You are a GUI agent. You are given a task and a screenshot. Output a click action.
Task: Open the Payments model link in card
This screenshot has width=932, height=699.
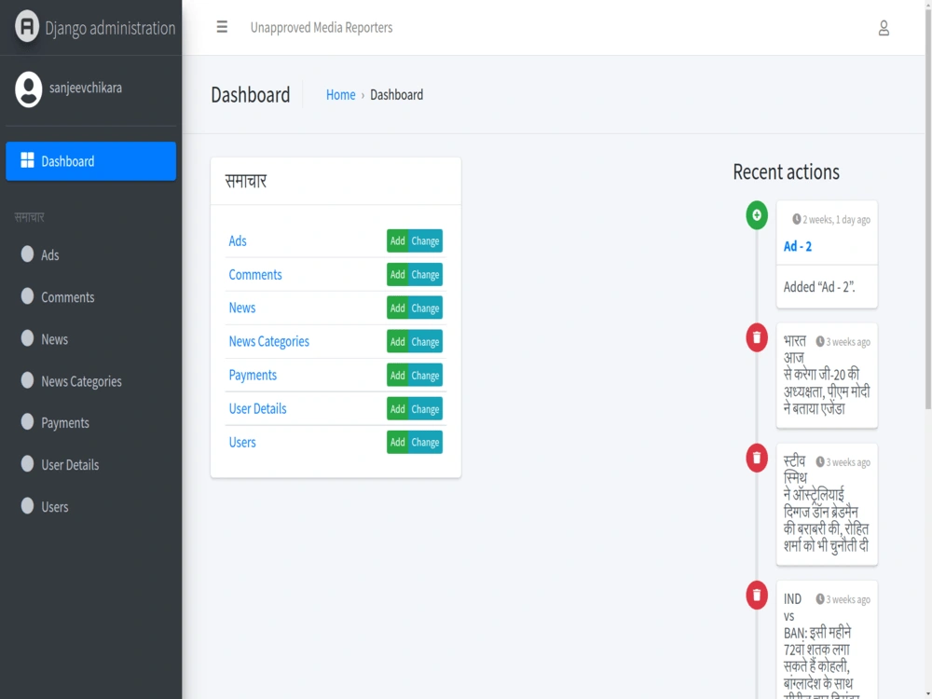point(253,375)
